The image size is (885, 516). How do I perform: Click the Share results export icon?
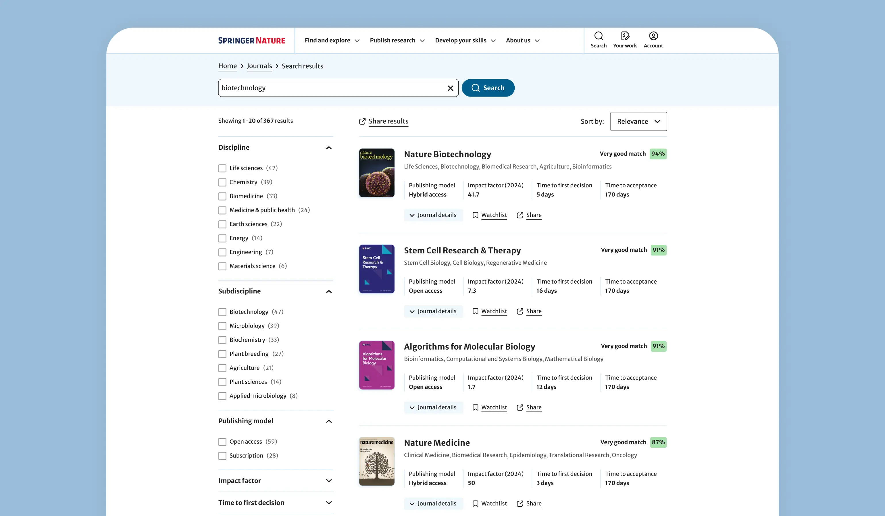point(362,122)
